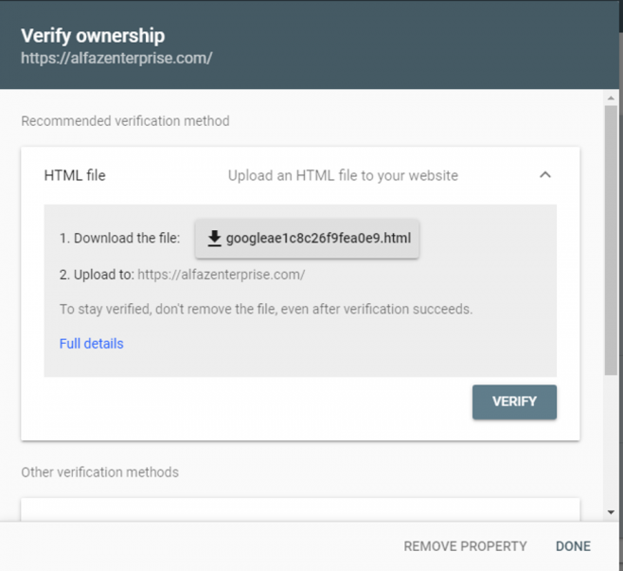Click the HTML file heading label
This screenshot has height=571, width=623.
(x=75, y=175)
